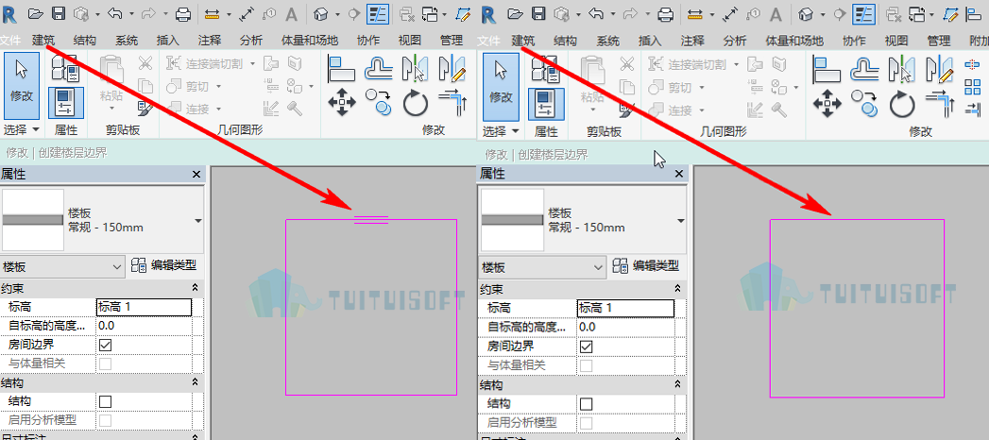Select Trim/Extend Single Element in right window
The height and width of the screenshot is (440, 989).
972,109
